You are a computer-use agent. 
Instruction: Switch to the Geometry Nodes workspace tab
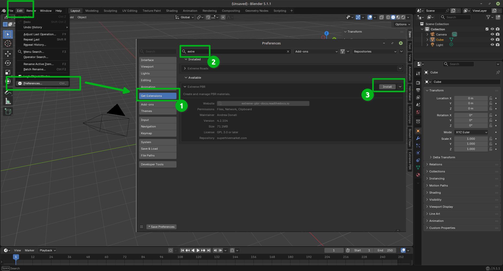257,11
